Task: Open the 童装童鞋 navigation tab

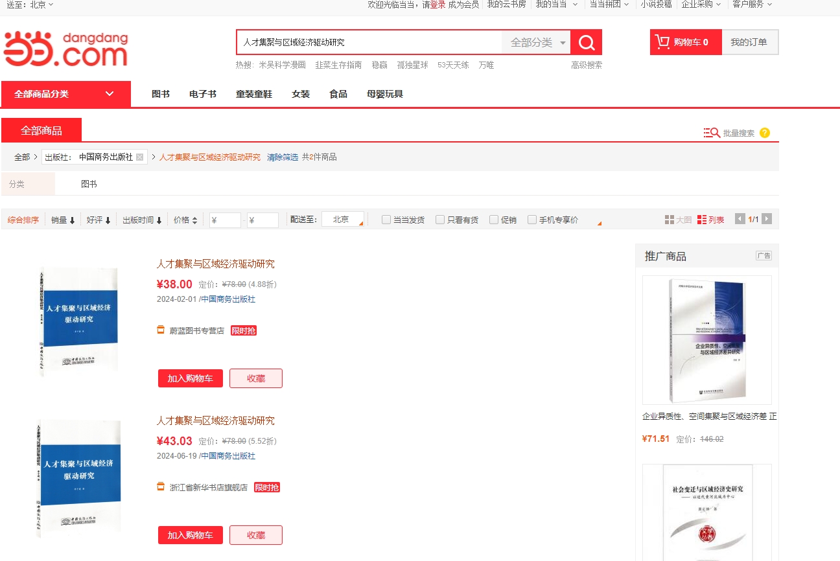Action: 254,94
